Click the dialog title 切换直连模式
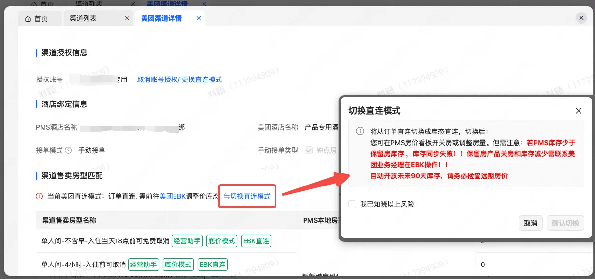 click(x=375, y=111)
